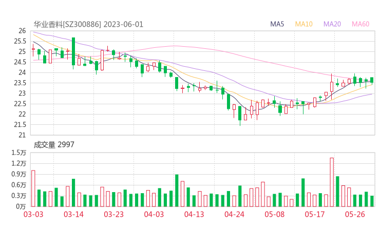Click the MA5 legend label

click(x=277, y=24)
